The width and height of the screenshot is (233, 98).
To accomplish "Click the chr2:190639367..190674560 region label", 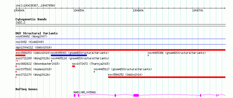I will point(35,6).
